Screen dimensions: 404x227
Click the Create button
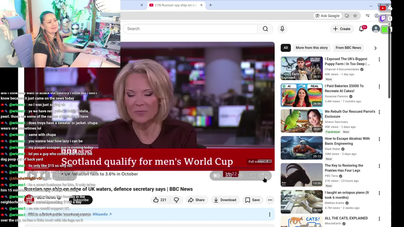[342, 29]
